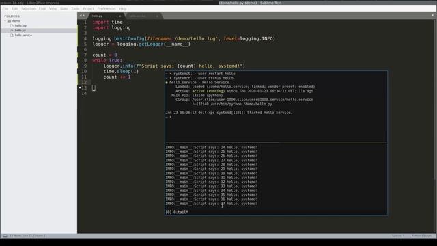Viewport: 437px width, 246px height.
Task: Open the Edit menu
Action: click(14, 9)
